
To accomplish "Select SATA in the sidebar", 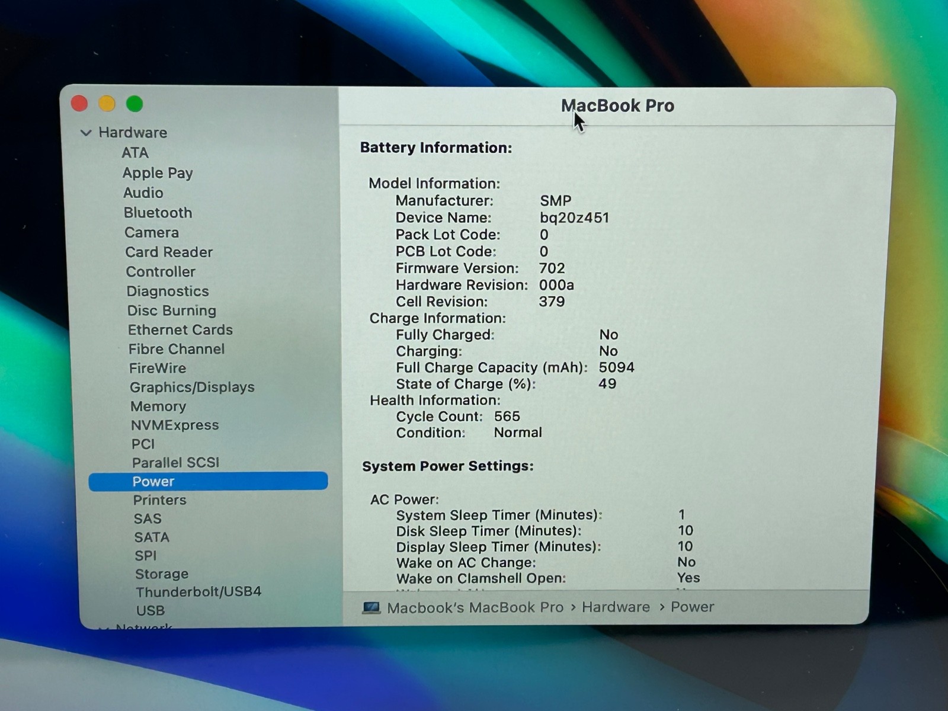I will click(152, 537).
